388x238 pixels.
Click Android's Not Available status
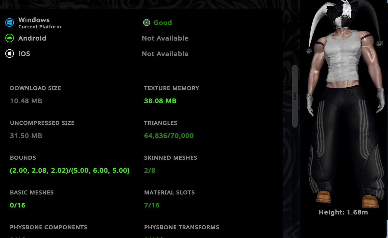165,38
